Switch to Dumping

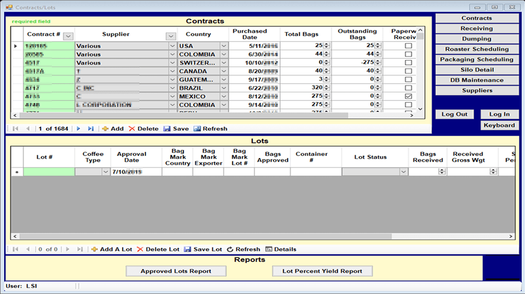(477, 39)
